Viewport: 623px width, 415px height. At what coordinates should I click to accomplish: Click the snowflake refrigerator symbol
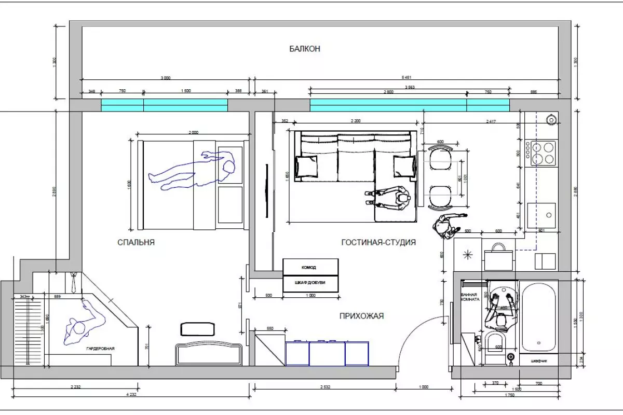coord(467,254)
